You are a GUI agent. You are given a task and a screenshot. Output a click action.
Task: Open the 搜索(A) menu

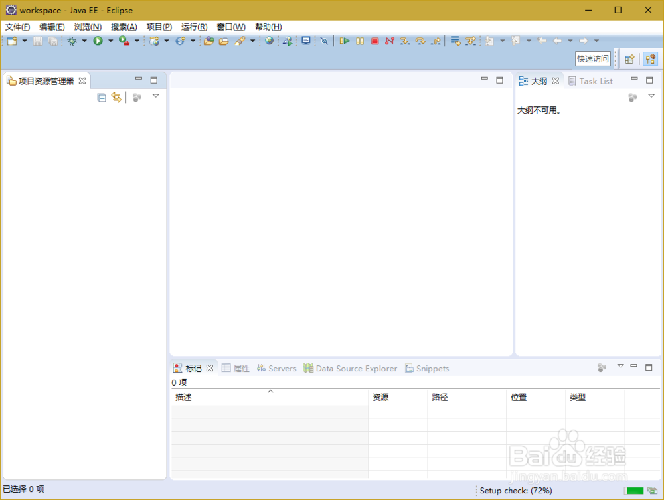pyautogui.click(x=124, y=27)
